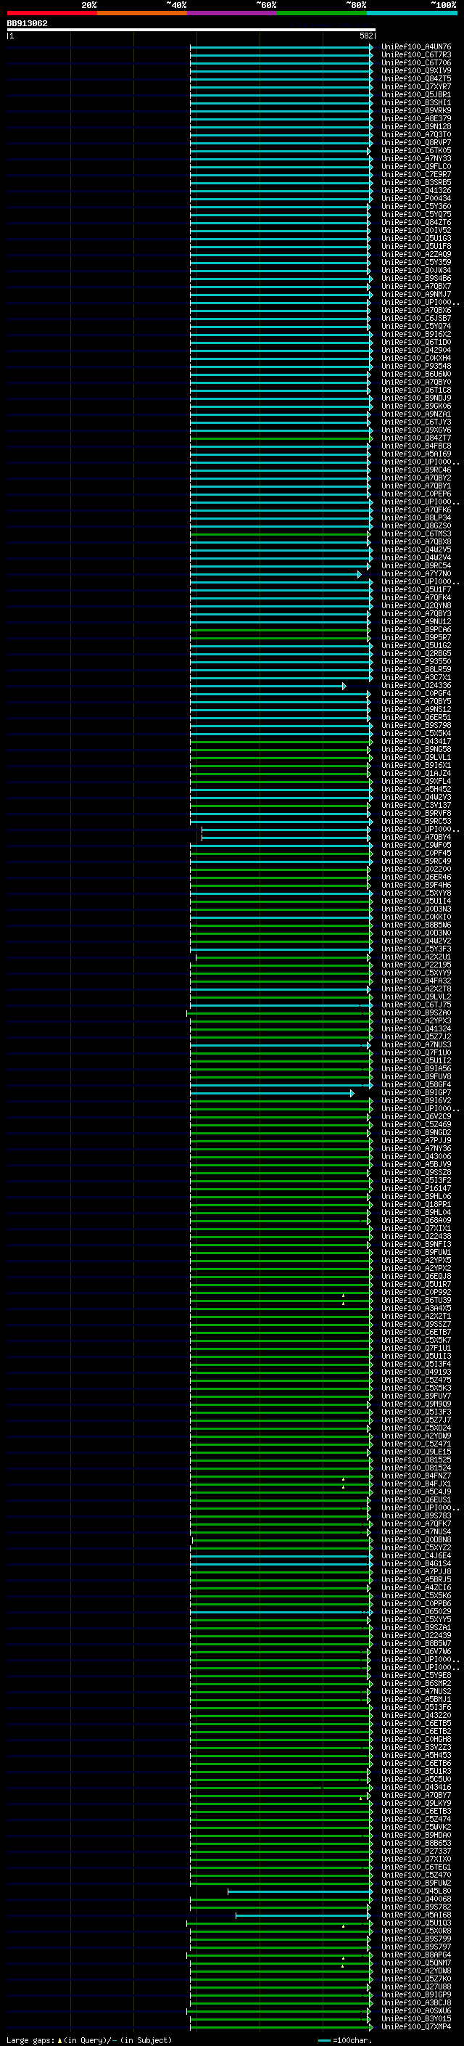
Task: Select hit label UniRef100_B9IGP7
Action: (416, 1093)
